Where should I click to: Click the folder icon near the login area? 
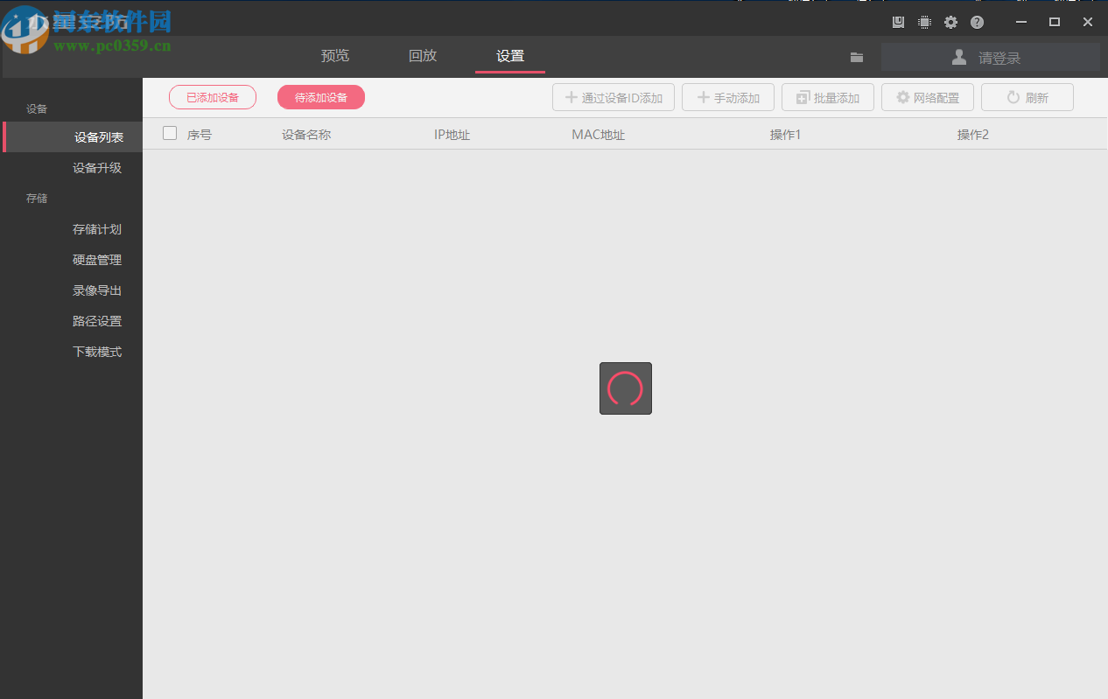(x=856, y=56)
